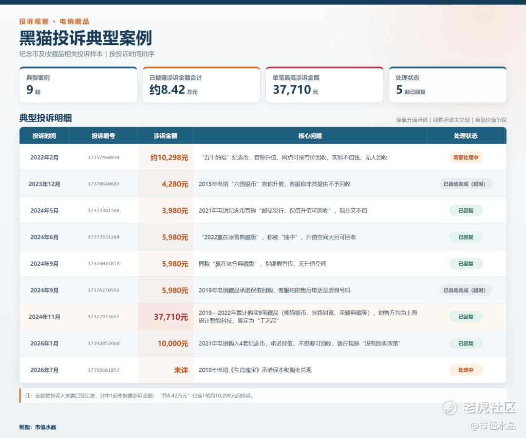Select the date cell 2024年11月
Screen dimensions: 526x438
click(44, 317)
